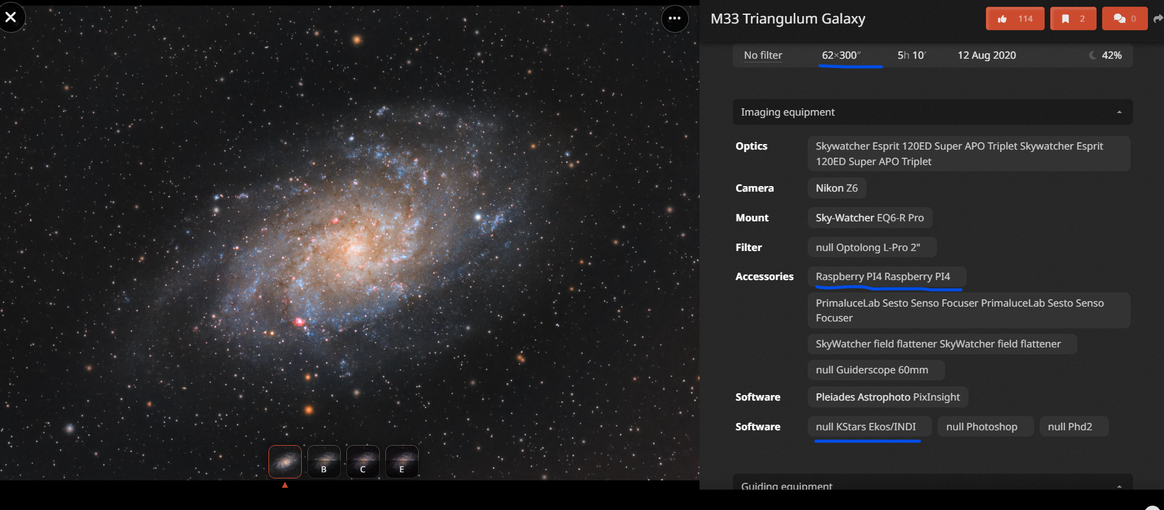Click the share arrow icon
Screen dimensions: 1164x510
pos(1158,19)
